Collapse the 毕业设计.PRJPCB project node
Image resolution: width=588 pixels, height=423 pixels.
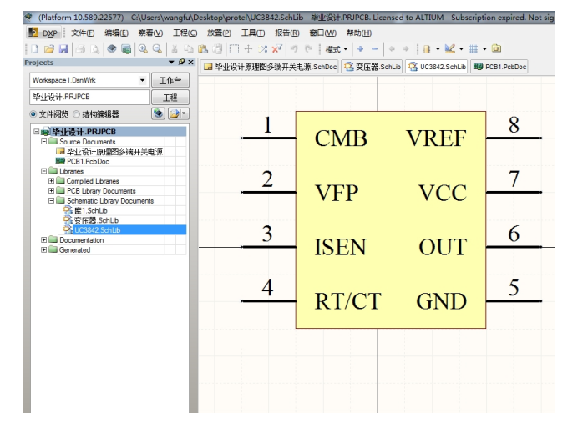[x=37, y=132]
